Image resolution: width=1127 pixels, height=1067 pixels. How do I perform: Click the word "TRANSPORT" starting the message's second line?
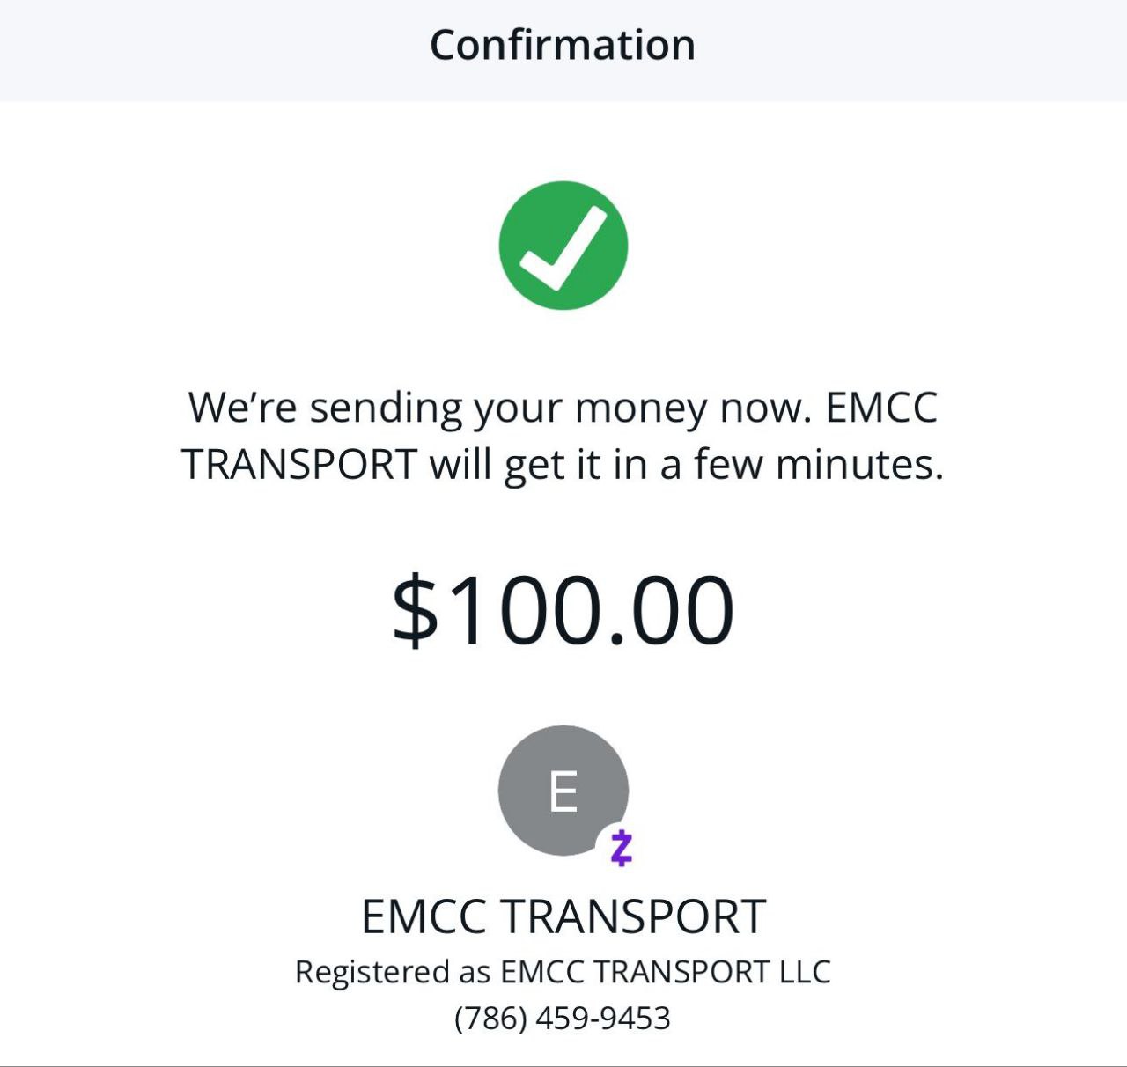click(x=299, y=464)
